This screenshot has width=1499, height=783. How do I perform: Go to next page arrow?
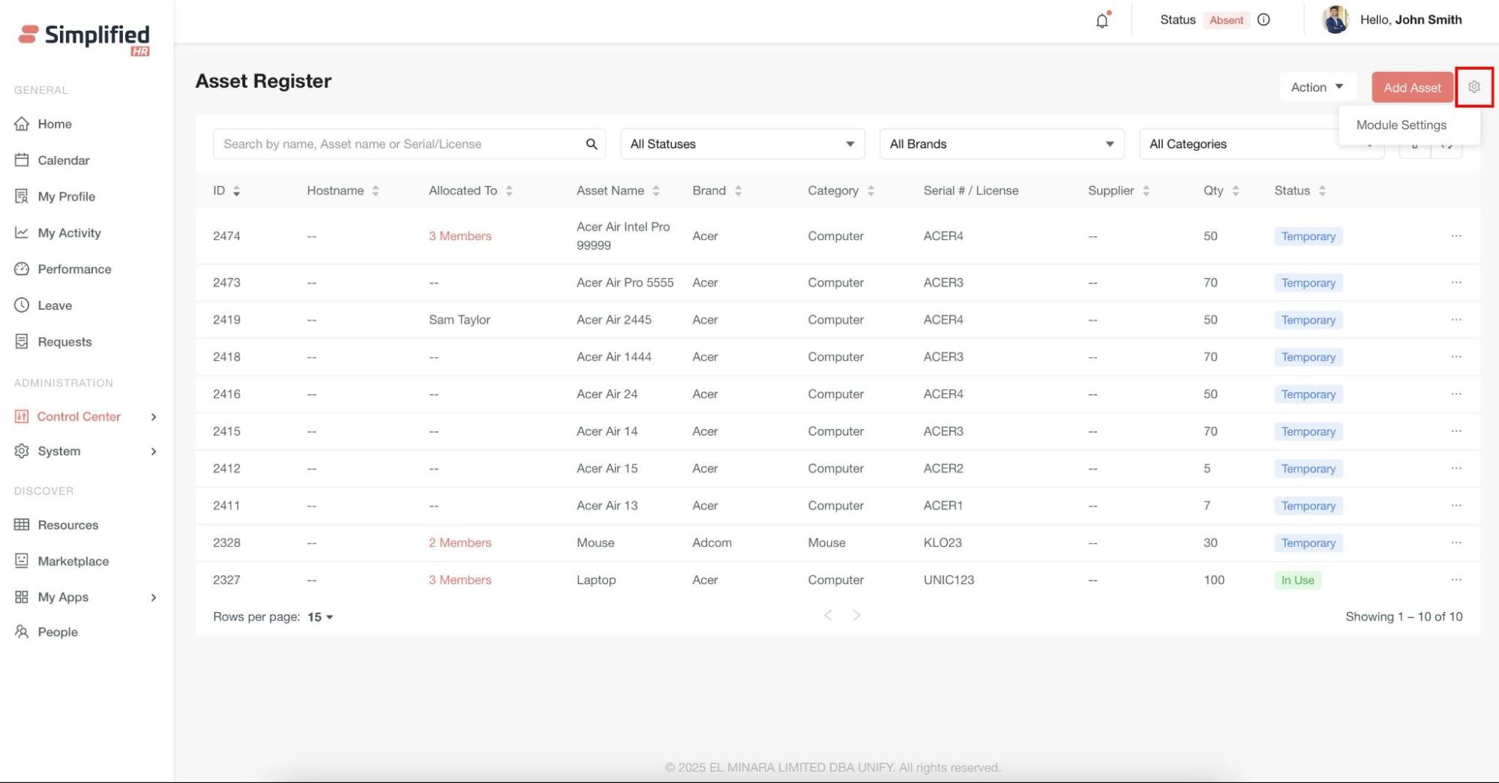pyautogui.click(x=856, y=616)
